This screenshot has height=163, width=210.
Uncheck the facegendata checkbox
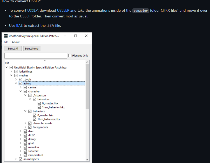pos(30,127)
